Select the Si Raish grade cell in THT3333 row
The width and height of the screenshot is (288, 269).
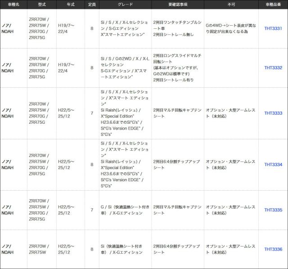(x=125, y=113)
